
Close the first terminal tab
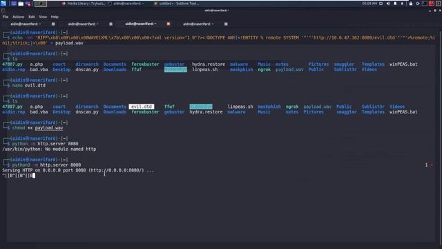click(53, 24)
